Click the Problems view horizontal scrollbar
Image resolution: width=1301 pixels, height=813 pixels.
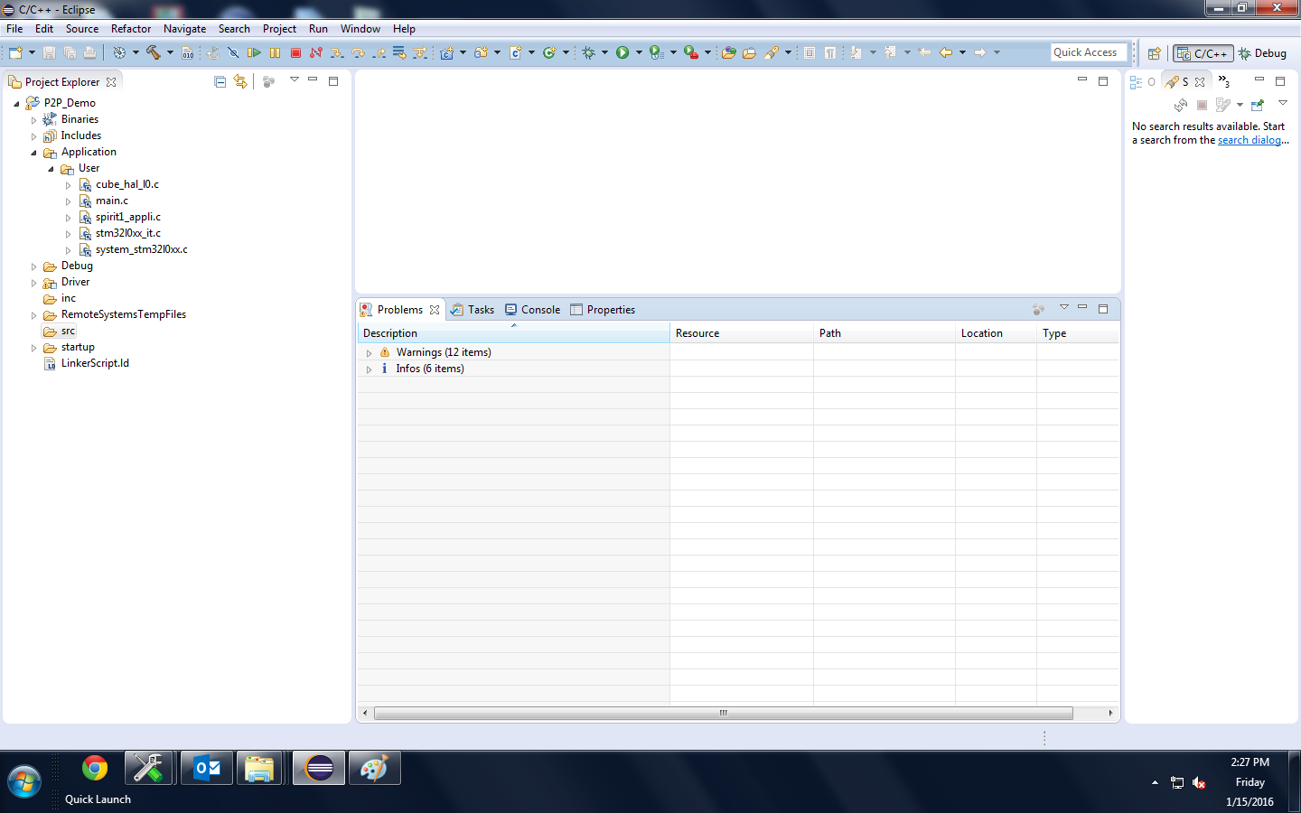(x=723, y=713)
